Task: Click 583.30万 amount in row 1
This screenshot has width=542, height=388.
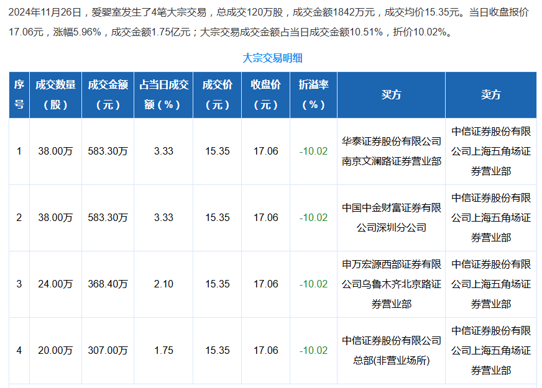Action: [x=108, y=151]
